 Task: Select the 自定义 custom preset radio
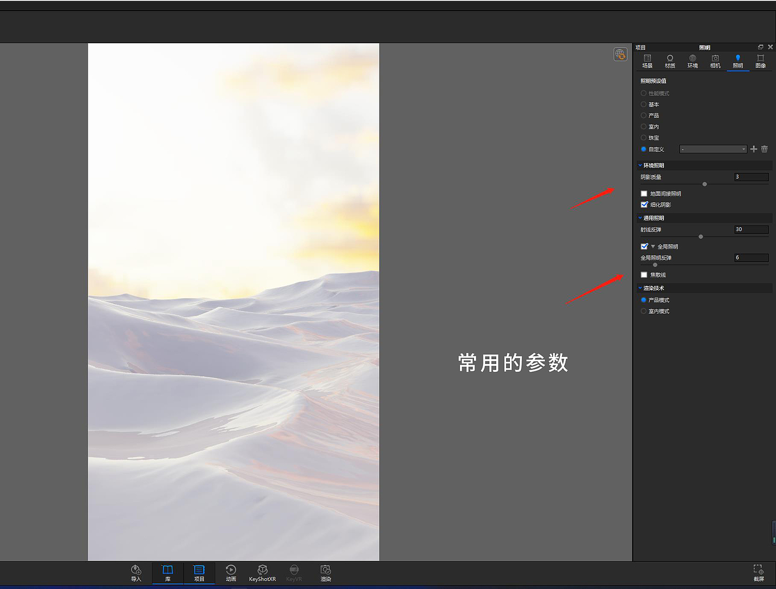coord(644,149)
